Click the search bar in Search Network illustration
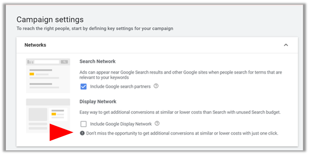 point(47,62)
